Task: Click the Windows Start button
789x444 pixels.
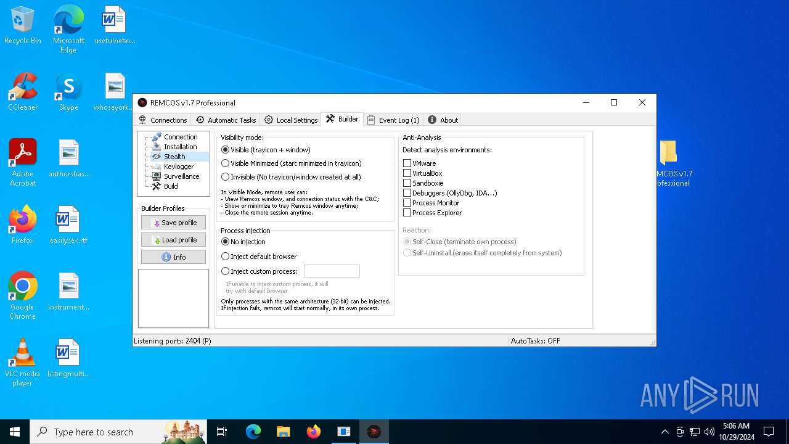Action: pos(15,432)
